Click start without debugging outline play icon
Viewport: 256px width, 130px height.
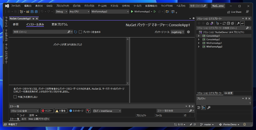click(155, 12)
